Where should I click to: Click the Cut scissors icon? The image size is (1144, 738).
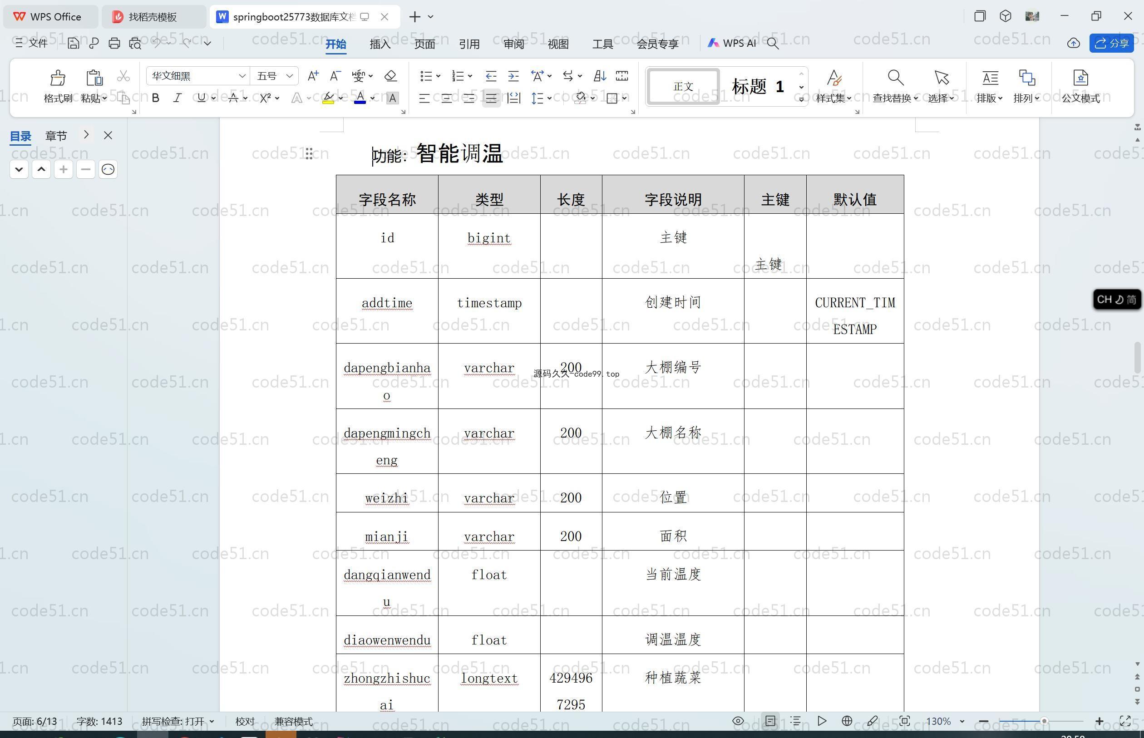pos(123,76)
